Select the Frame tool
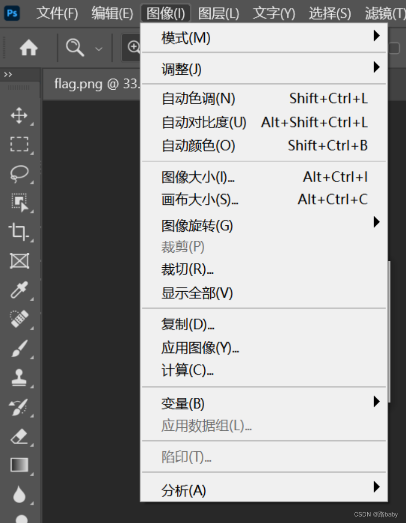 pos(19,261)
